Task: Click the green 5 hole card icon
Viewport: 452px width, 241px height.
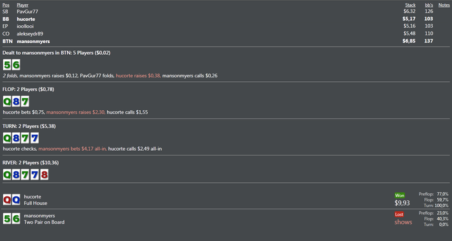Action: click(x=7, y=64)
